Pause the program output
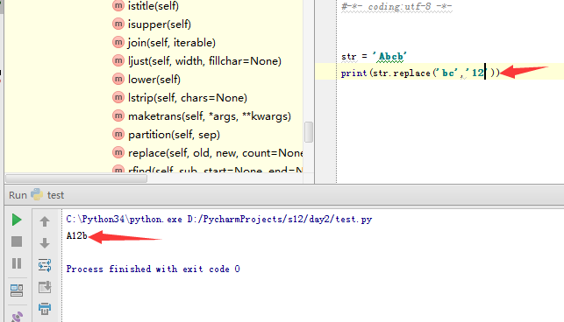 point(17,263)
